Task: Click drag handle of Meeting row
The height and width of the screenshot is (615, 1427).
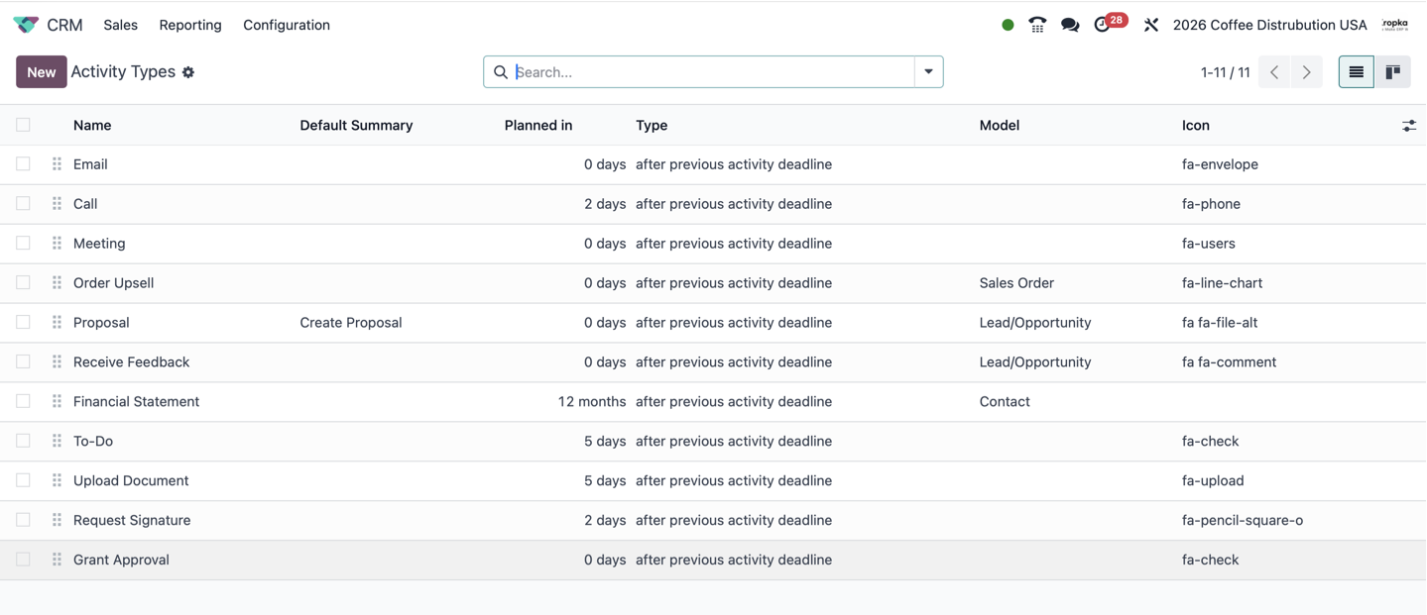Action: (x=57, y=244)
